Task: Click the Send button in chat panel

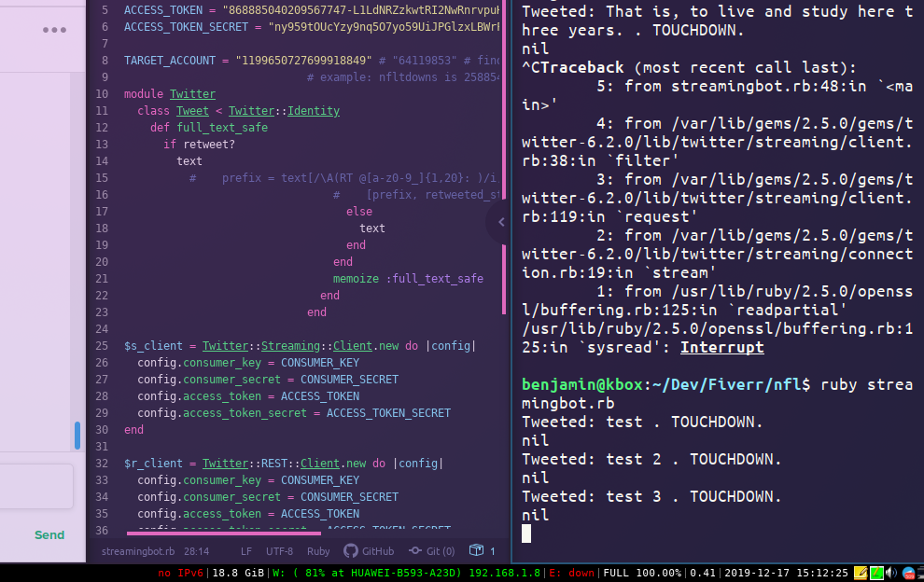Action: click(x=49, y=534)
